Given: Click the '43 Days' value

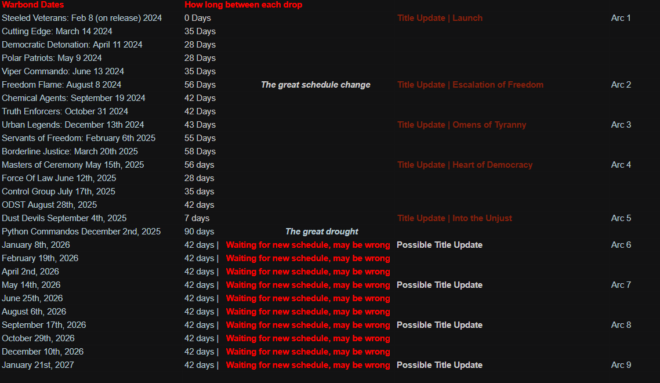Looking at the screenshot, I should (200, 125).
